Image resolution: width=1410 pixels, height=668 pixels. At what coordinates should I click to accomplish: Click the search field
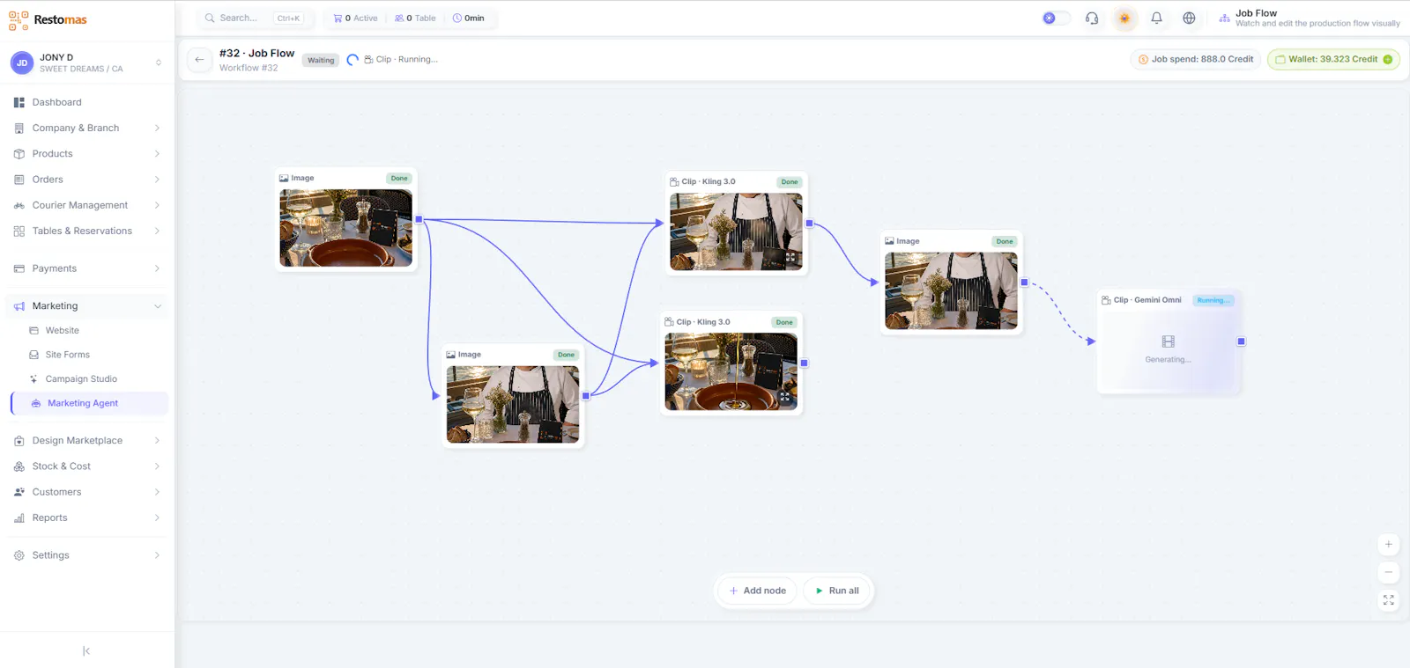[254, 18]
